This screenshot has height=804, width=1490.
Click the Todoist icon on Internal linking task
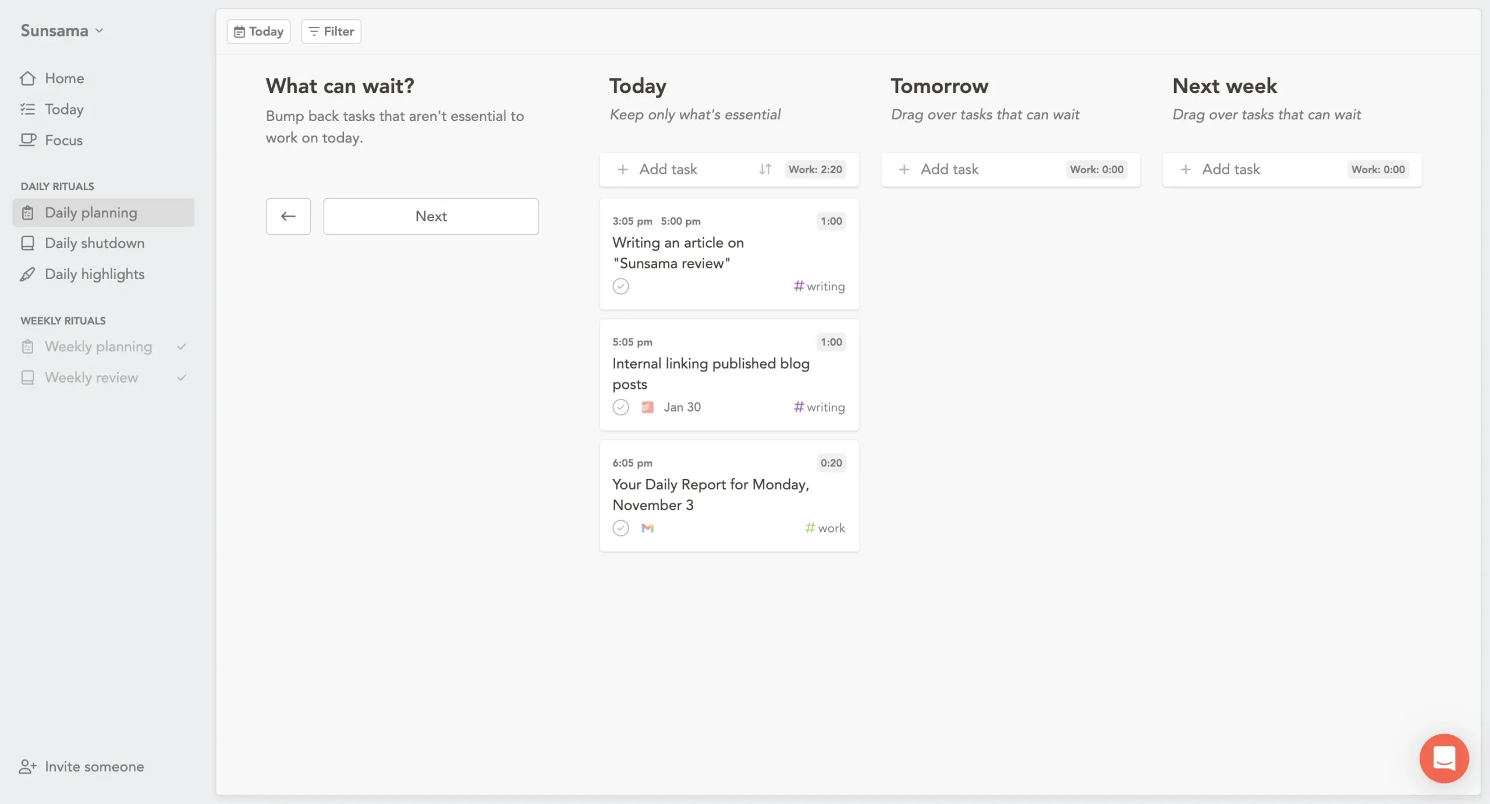click(x=647, y=407)
